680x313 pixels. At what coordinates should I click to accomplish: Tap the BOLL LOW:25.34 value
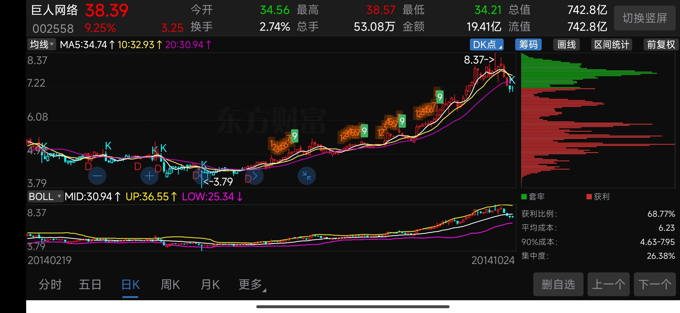212,196
